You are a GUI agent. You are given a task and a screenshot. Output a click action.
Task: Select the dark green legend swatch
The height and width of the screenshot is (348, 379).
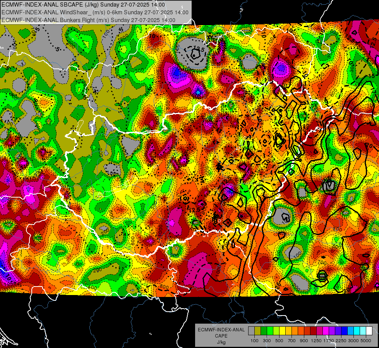pos(264,331)
